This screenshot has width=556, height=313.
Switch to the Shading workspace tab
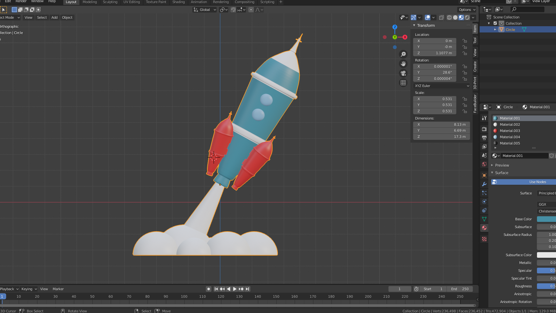coord(178,2)
